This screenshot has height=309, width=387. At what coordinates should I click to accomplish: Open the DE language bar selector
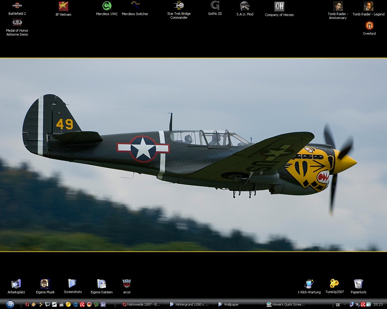click(338, 304)
